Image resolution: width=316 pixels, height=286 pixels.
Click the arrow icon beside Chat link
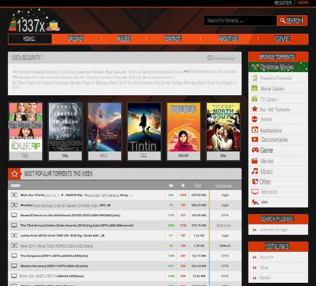click(254, 268)
